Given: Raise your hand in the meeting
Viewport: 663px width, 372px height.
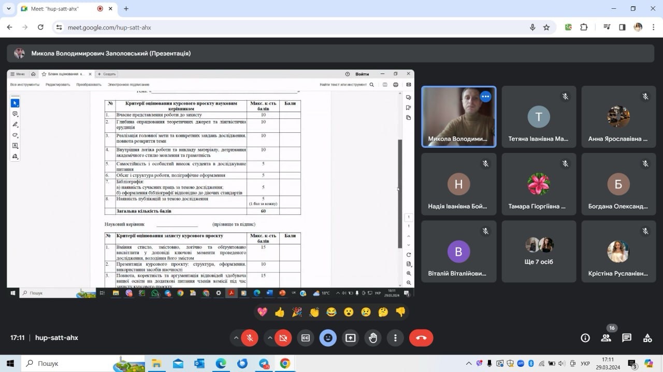Looking at the screenshot, I should click(x=373, y=338).
